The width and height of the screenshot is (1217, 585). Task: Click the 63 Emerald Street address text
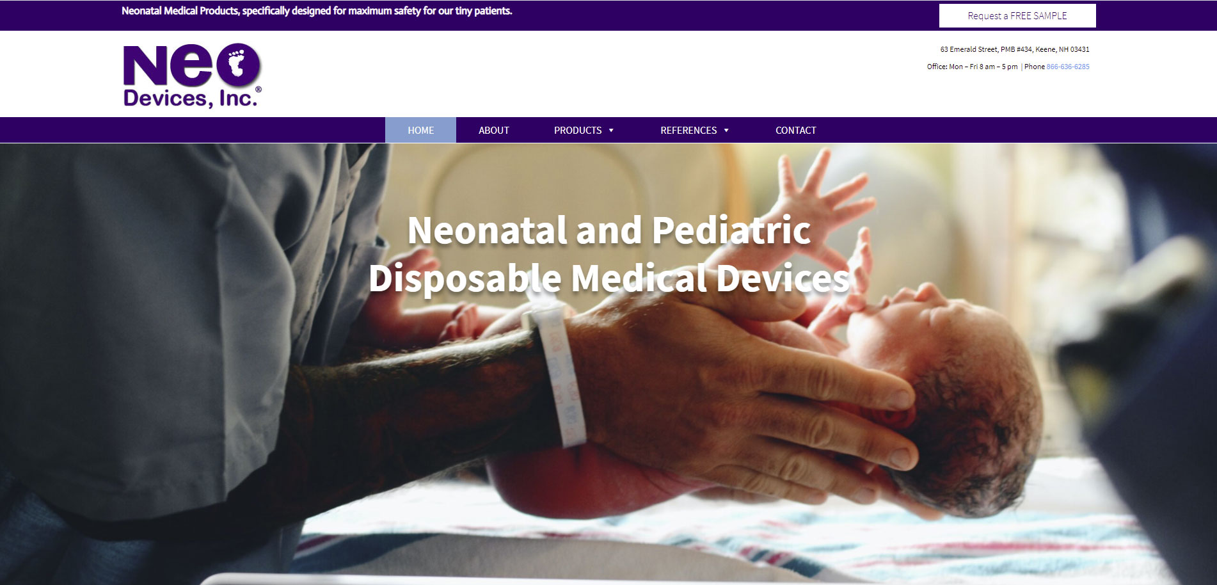click(x=1015, y=49)
